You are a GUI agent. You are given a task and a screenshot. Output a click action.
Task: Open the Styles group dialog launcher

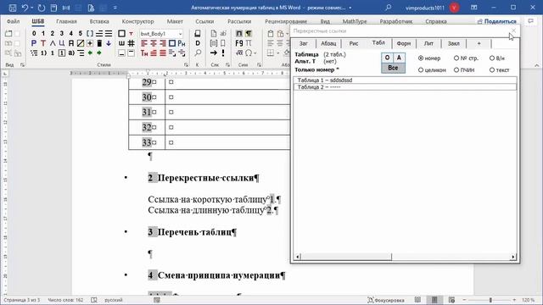tap(186, 64)
